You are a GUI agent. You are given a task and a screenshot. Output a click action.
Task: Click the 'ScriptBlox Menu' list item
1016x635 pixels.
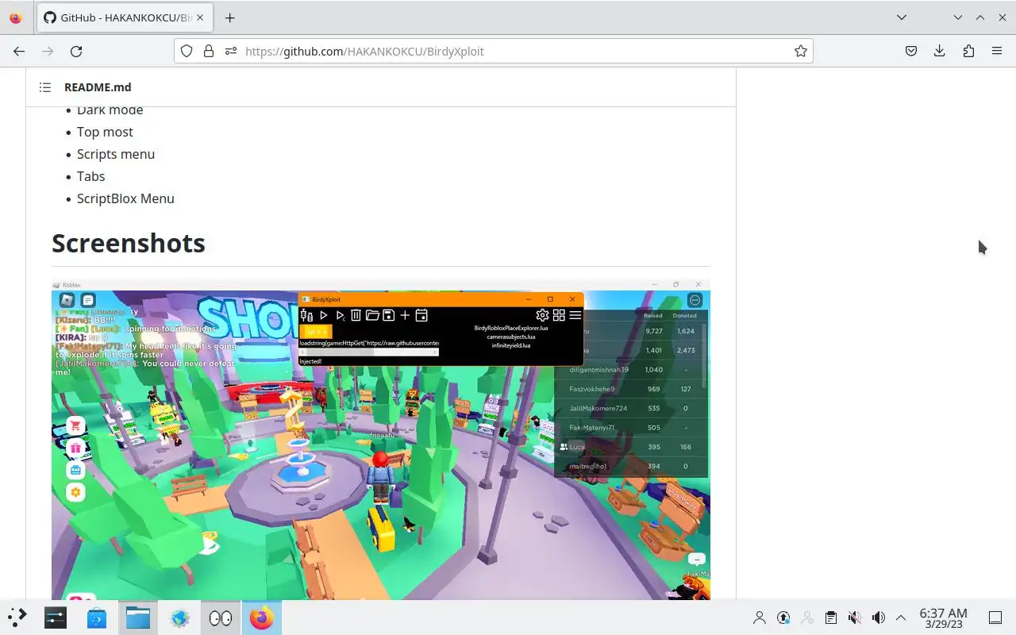coord(125,198)
